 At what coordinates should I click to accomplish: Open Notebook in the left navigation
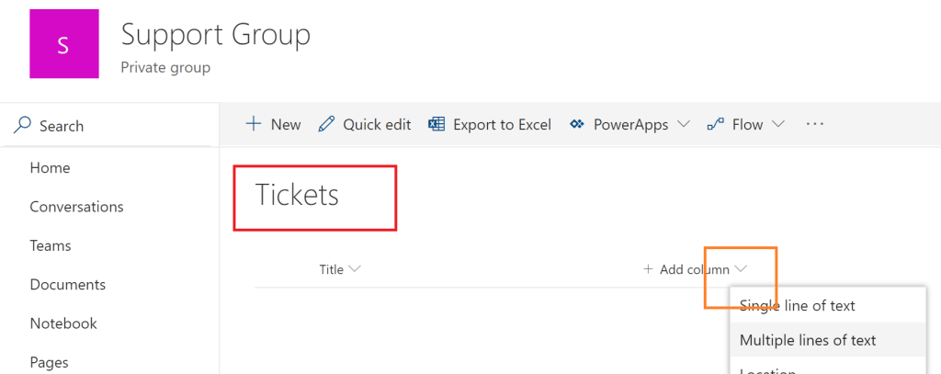tap(62, 323)
